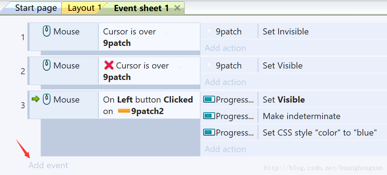Click the Mouse icon in event 1

pos(47,32)
